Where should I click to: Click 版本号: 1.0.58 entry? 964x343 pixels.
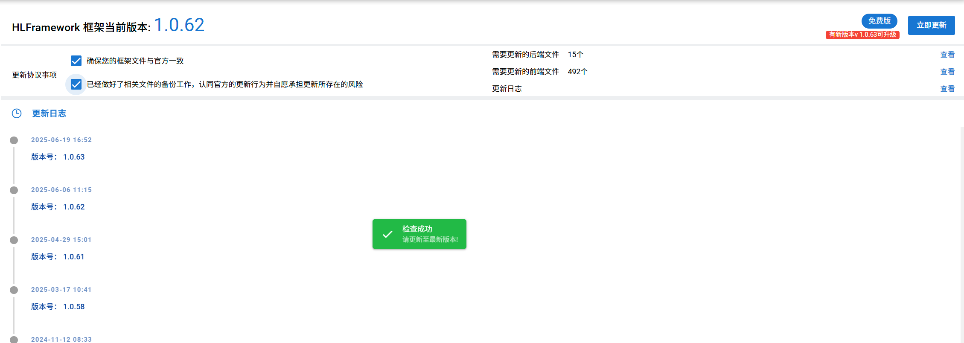point(58,307)
